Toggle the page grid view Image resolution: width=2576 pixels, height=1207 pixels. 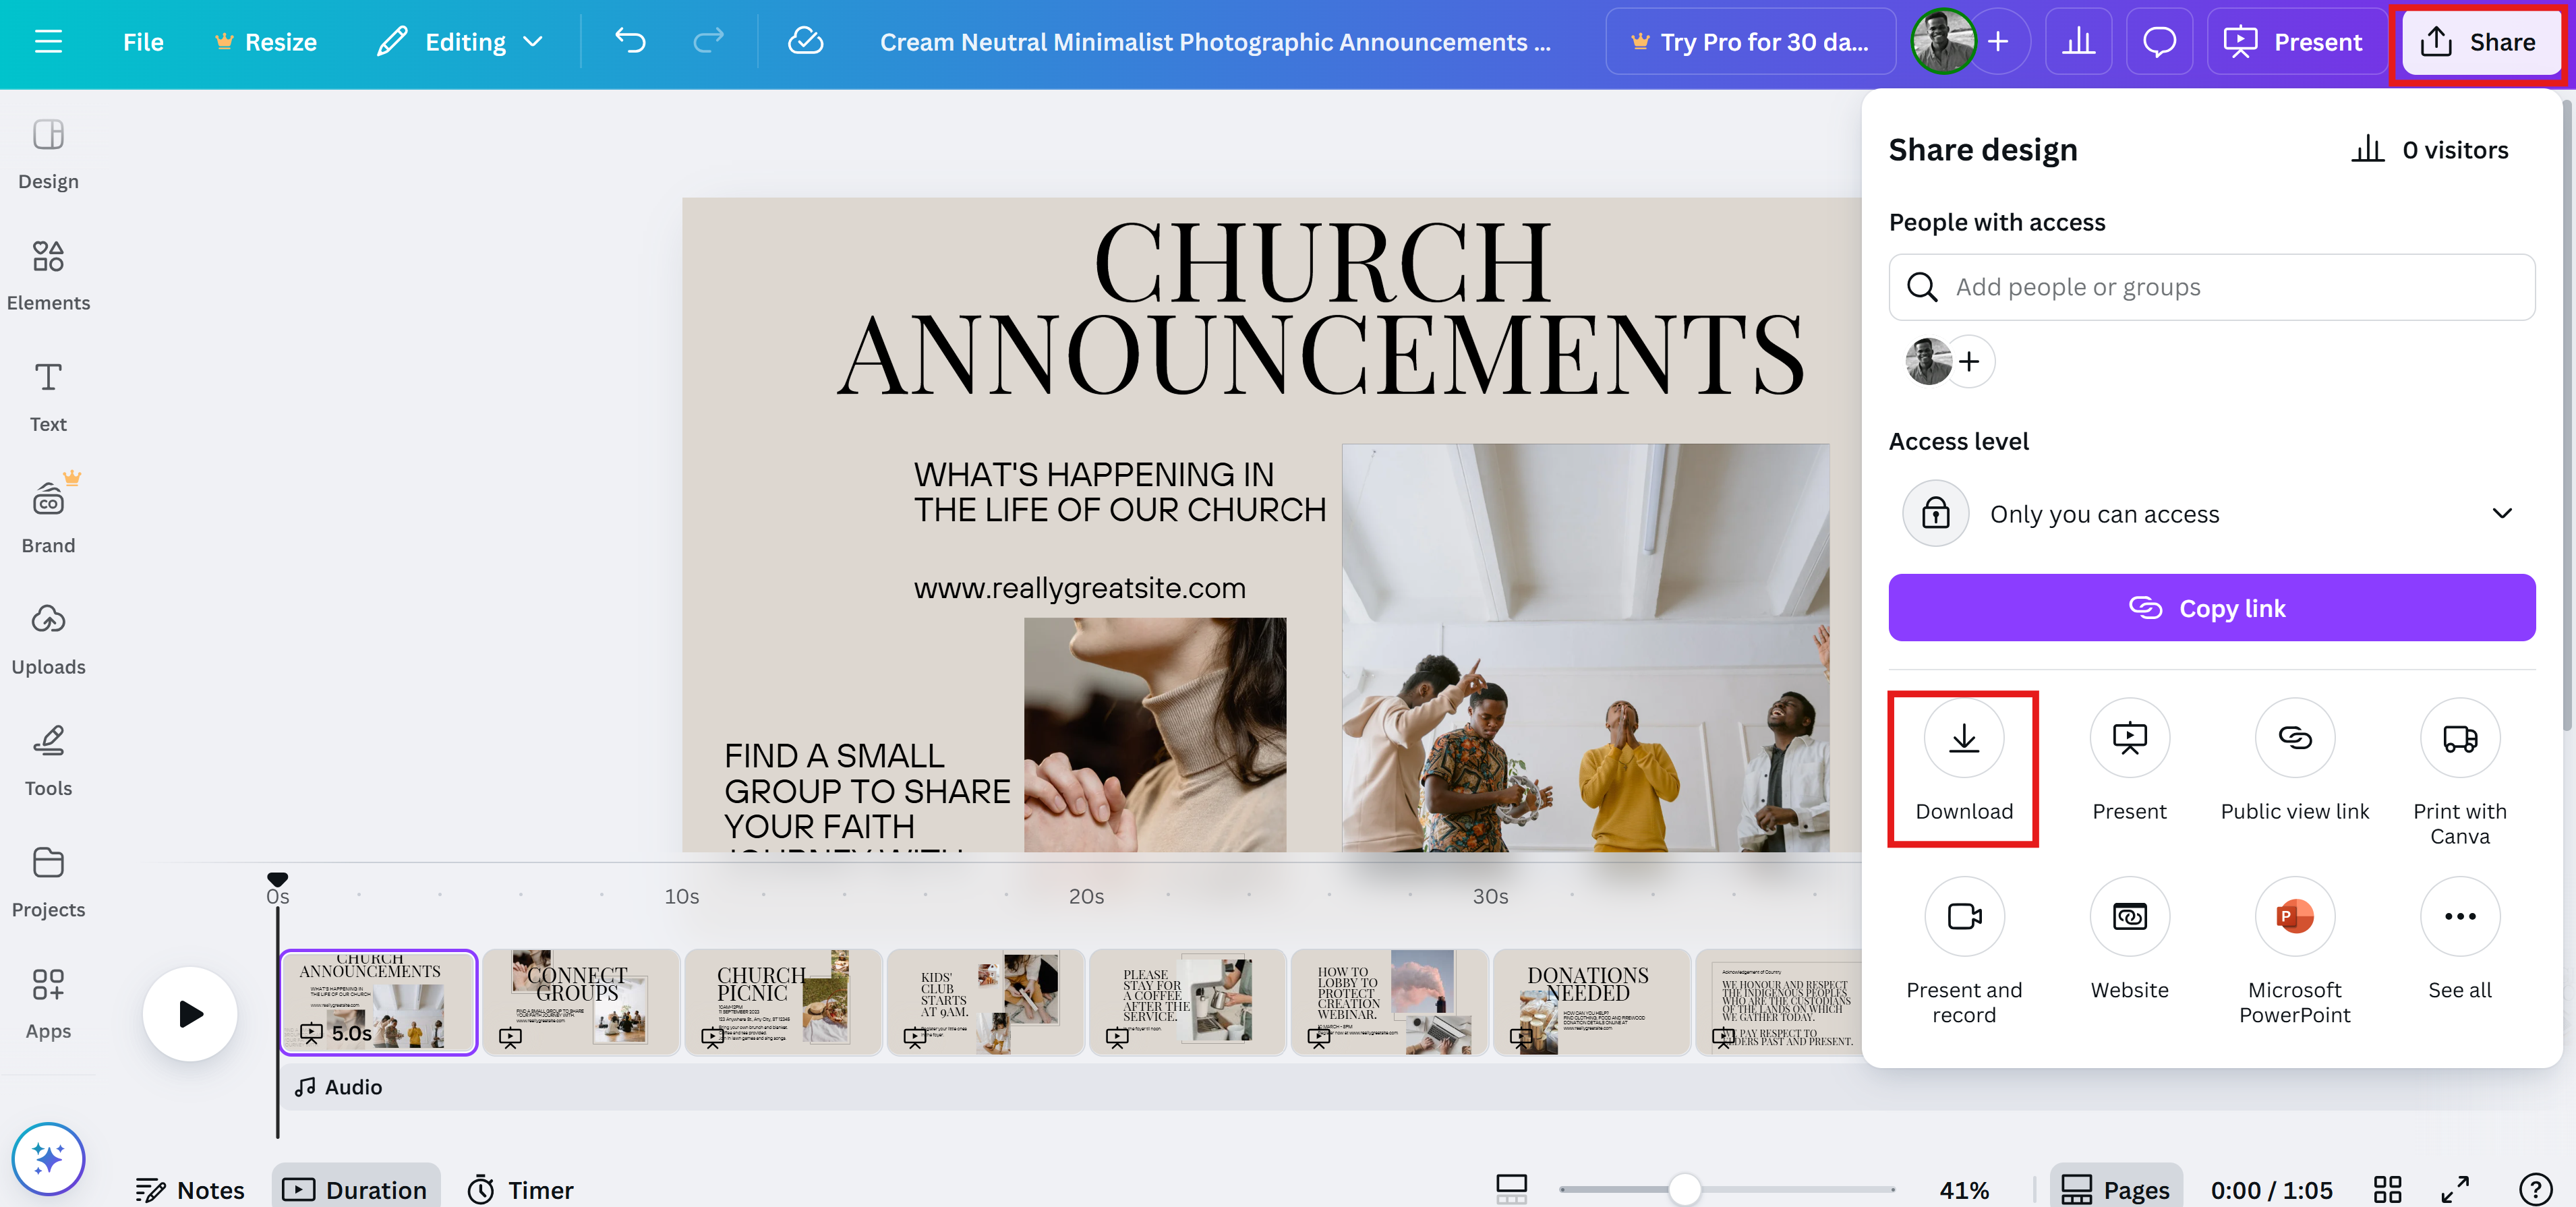[2388, 1189]
